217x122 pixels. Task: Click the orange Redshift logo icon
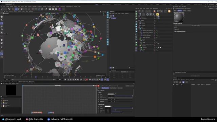pos(169,11)
